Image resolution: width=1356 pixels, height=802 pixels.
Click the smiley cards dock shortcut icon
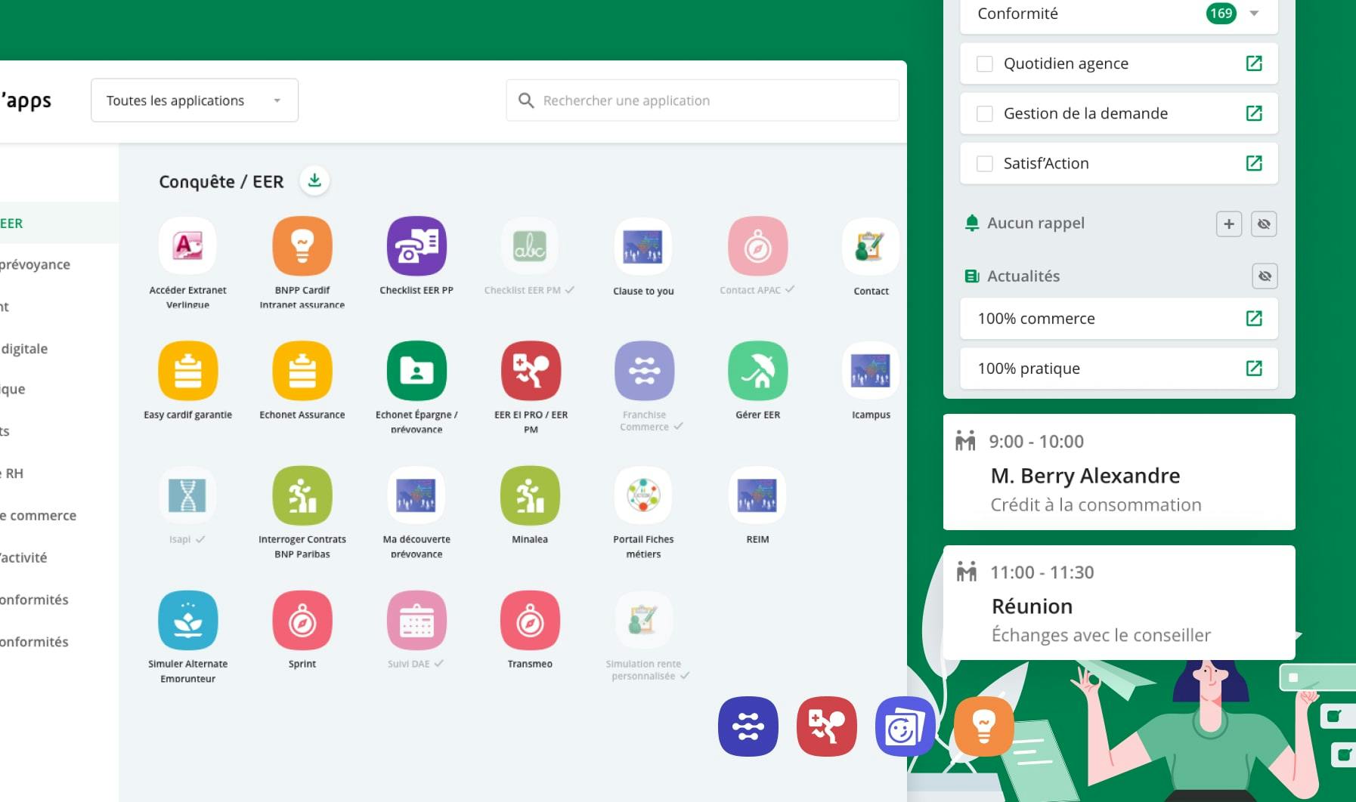tap(905, 726)
